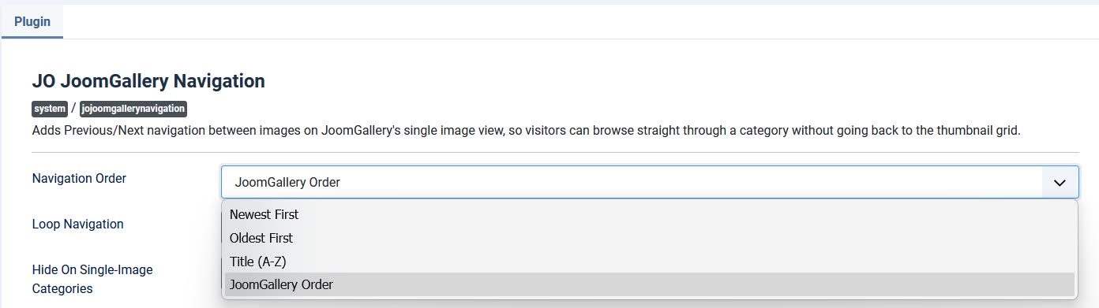Click Hide On Single-Image Categories label
Viewport: 1099px width, 308px height.
click(x=92, y=279)
